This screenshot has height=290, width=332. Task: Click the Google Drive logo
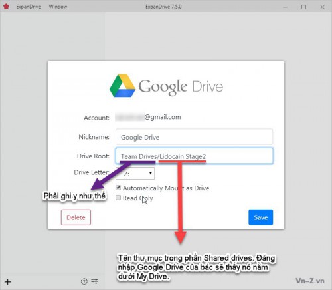tap(166, 86)
